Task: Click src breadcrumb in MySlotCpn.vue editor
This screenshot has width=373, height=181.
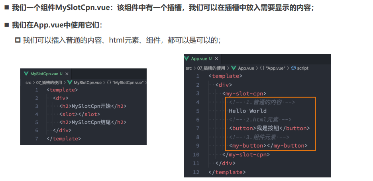Action: point(28,83)
